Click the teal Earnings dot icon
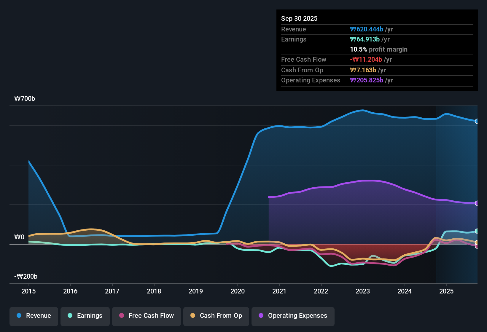The width and height of the screenshot is (487, 332). click(70, 316)
